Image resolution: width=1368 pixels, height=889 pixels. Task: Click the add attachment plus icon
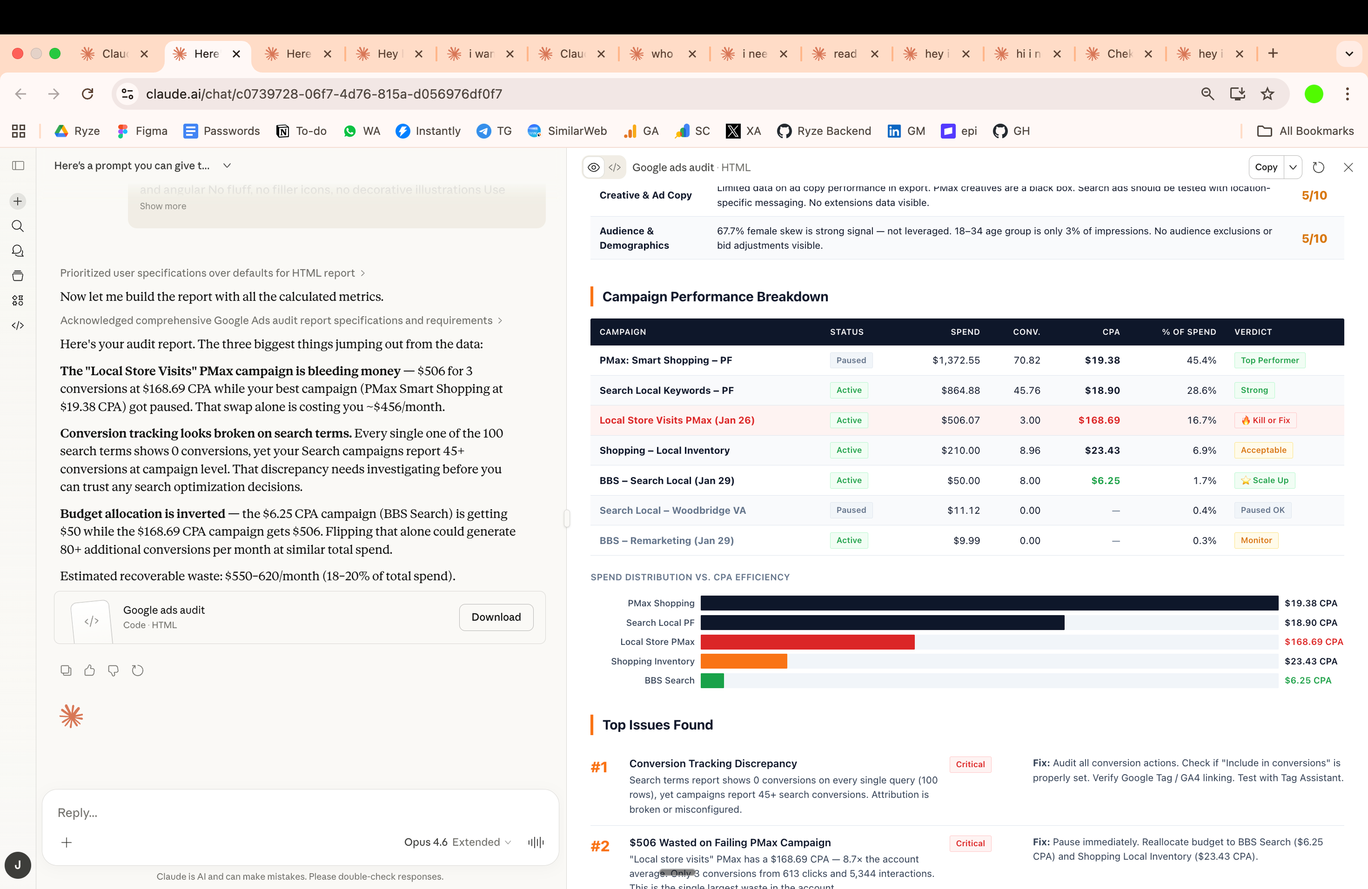[x=67, y=842]
